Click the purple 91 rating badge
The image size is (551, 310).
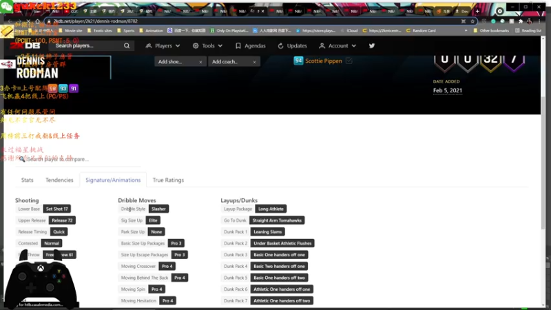pos(74,89)
